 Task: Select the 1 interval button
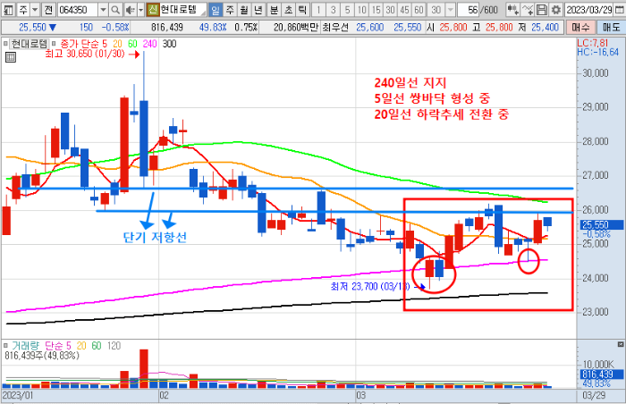click(318, 10)
